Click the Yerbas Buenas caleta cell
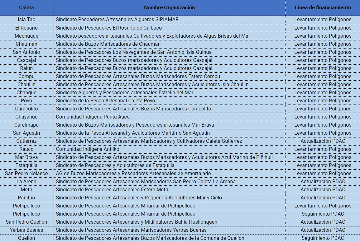360x242 pixels. point(26,230)
